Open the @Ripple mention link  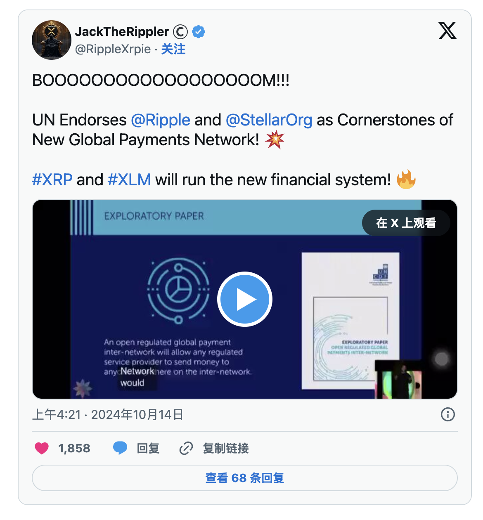161,120
